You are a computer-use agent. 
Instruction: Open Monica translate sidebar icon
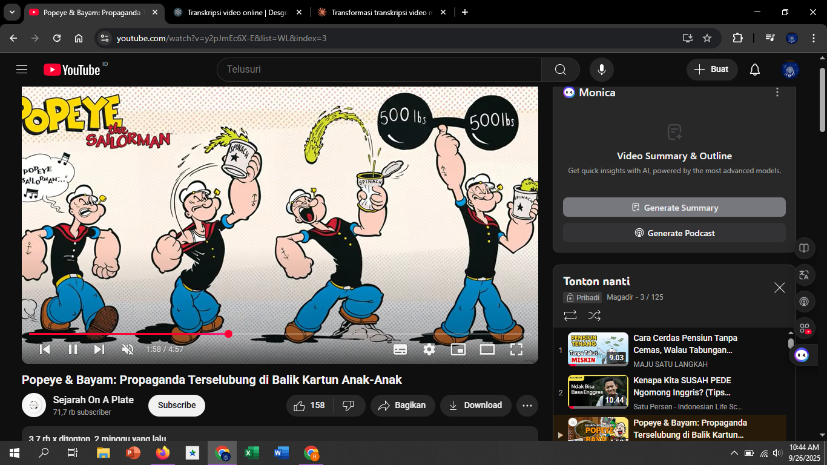pos(804,275)
